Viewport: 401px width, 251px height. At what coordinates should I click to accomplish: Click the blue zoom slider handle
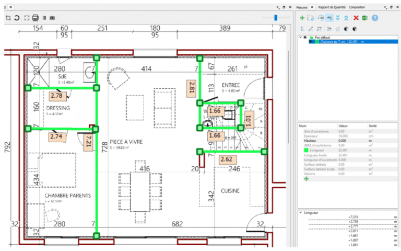[276, 17]
